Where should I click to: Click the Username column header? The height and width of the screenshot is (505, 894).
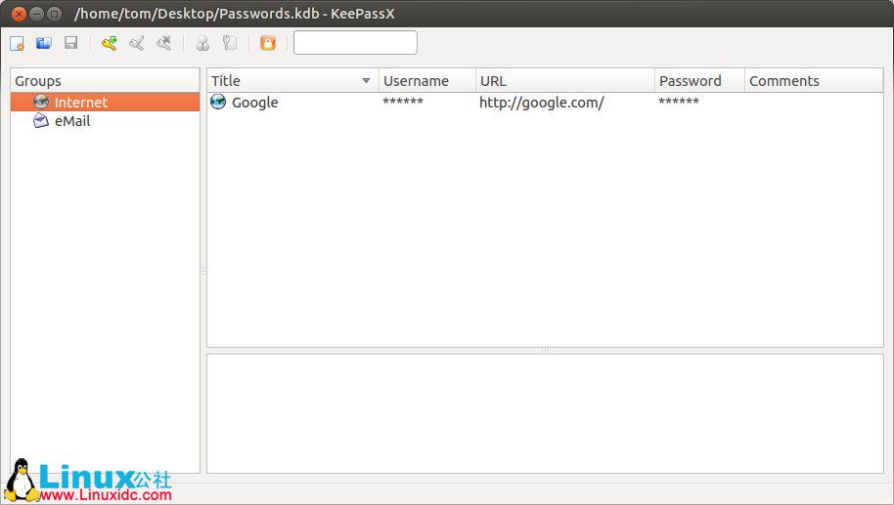(x=427, y=81)
